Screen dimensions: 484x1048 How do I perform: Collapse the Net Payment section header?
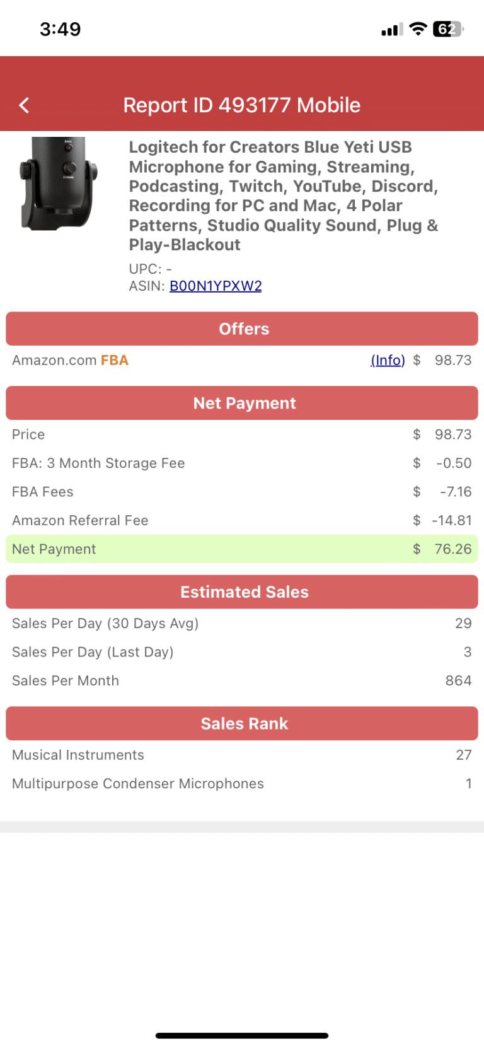pos(242,403)
